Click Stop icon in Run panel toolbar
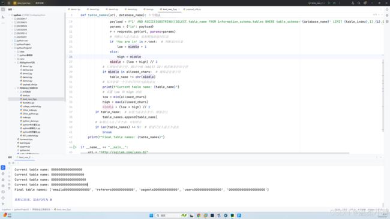This screenshot has height=219, width=390. pyautogui.click(x=13, y=163)
